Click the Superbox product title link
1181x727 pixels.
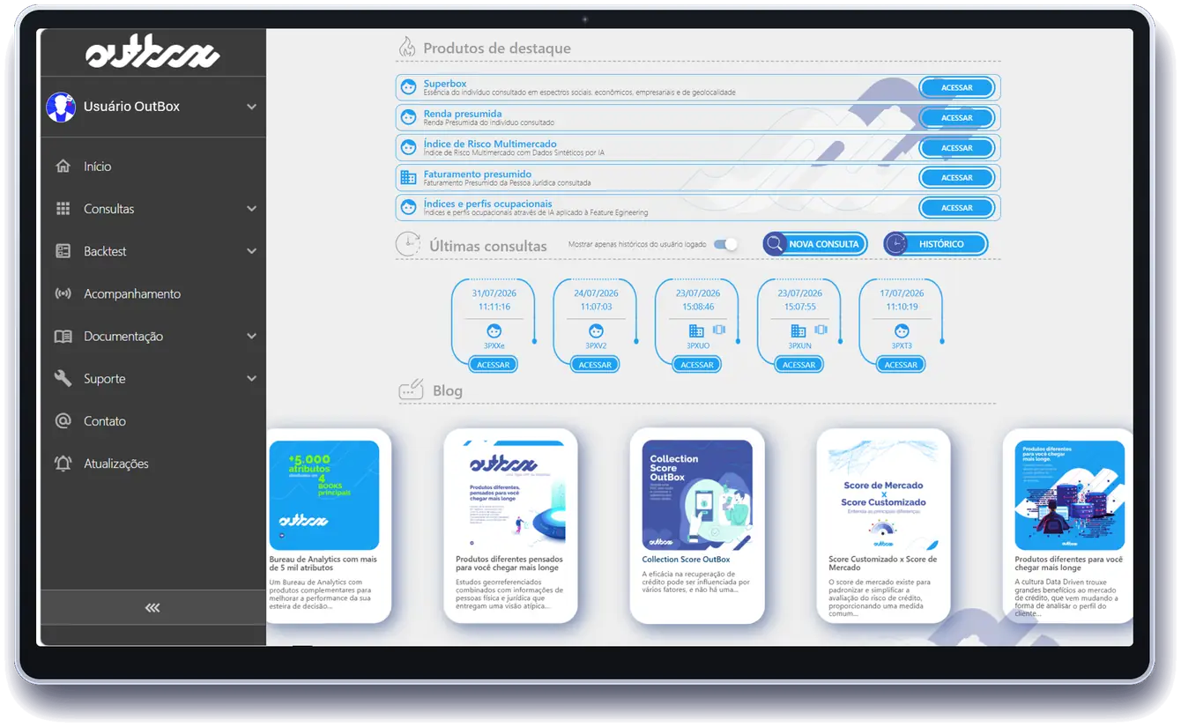[445, 84]
